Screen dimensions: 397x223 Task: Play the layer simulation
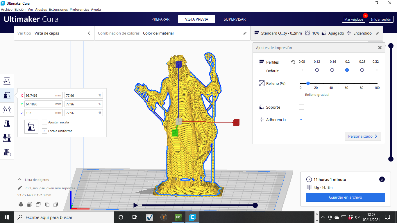click(135, 205)
